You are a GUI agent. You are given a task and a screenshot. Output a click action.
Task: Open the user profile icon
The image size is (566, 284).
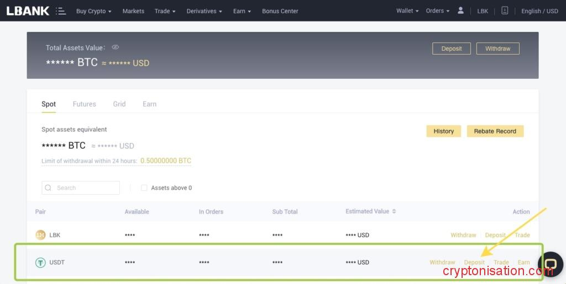[461, 10]
